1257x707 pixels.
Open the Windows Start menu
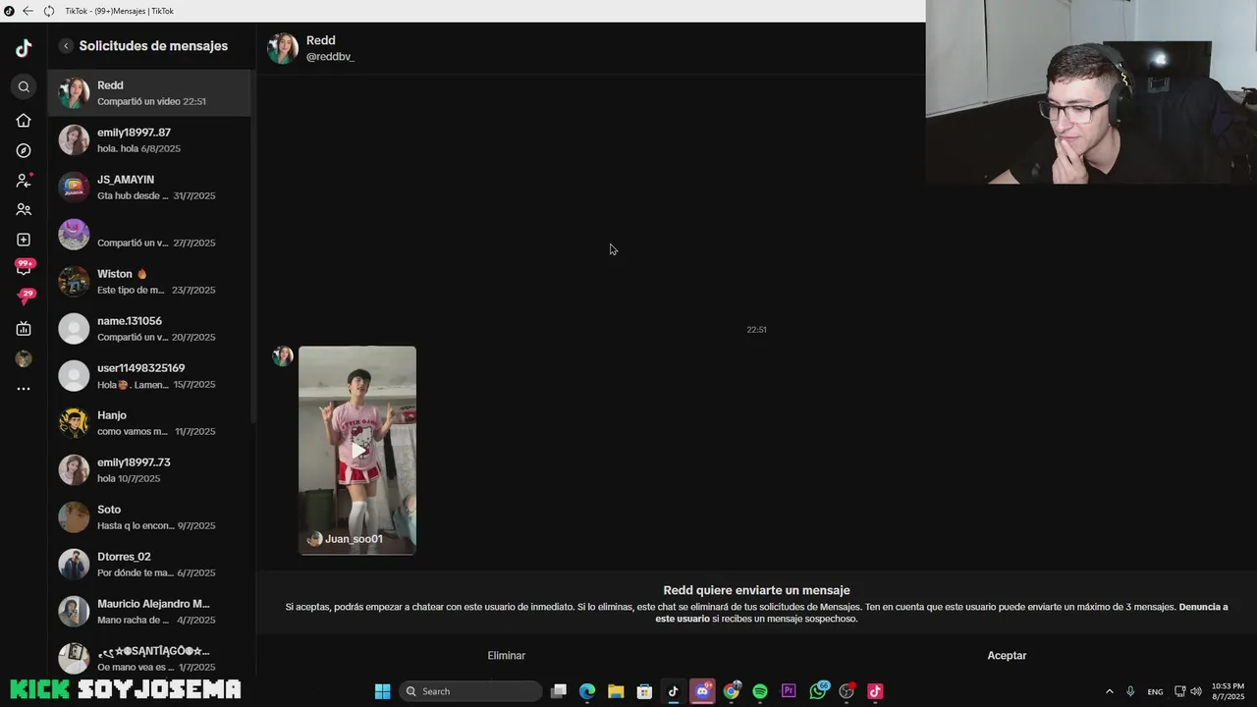click(383, 691)
